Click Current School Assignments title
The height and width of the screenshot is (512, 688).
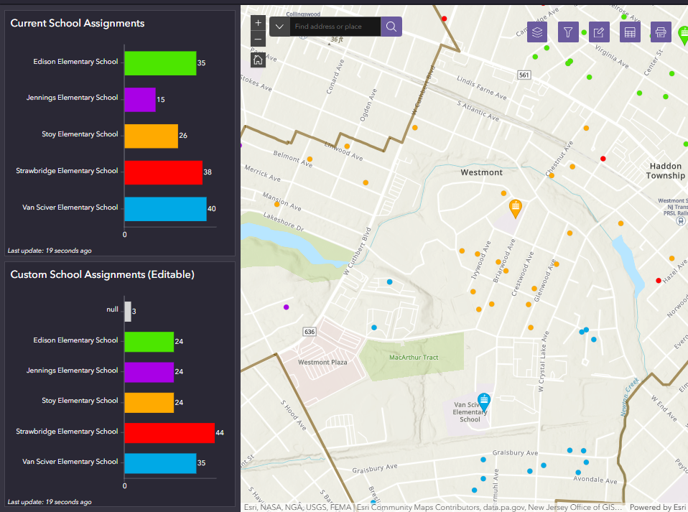coord(78,23)
